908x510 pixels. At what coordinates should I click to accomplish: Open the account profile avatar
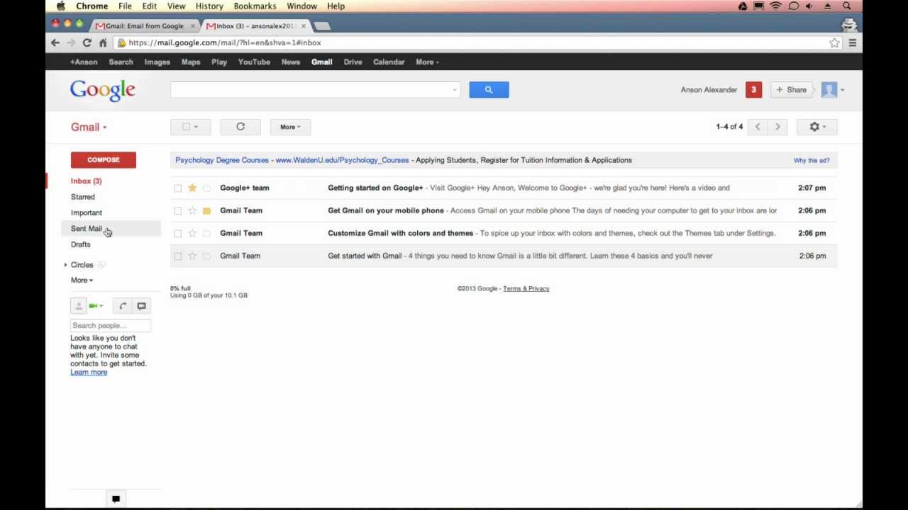point(829,90)
